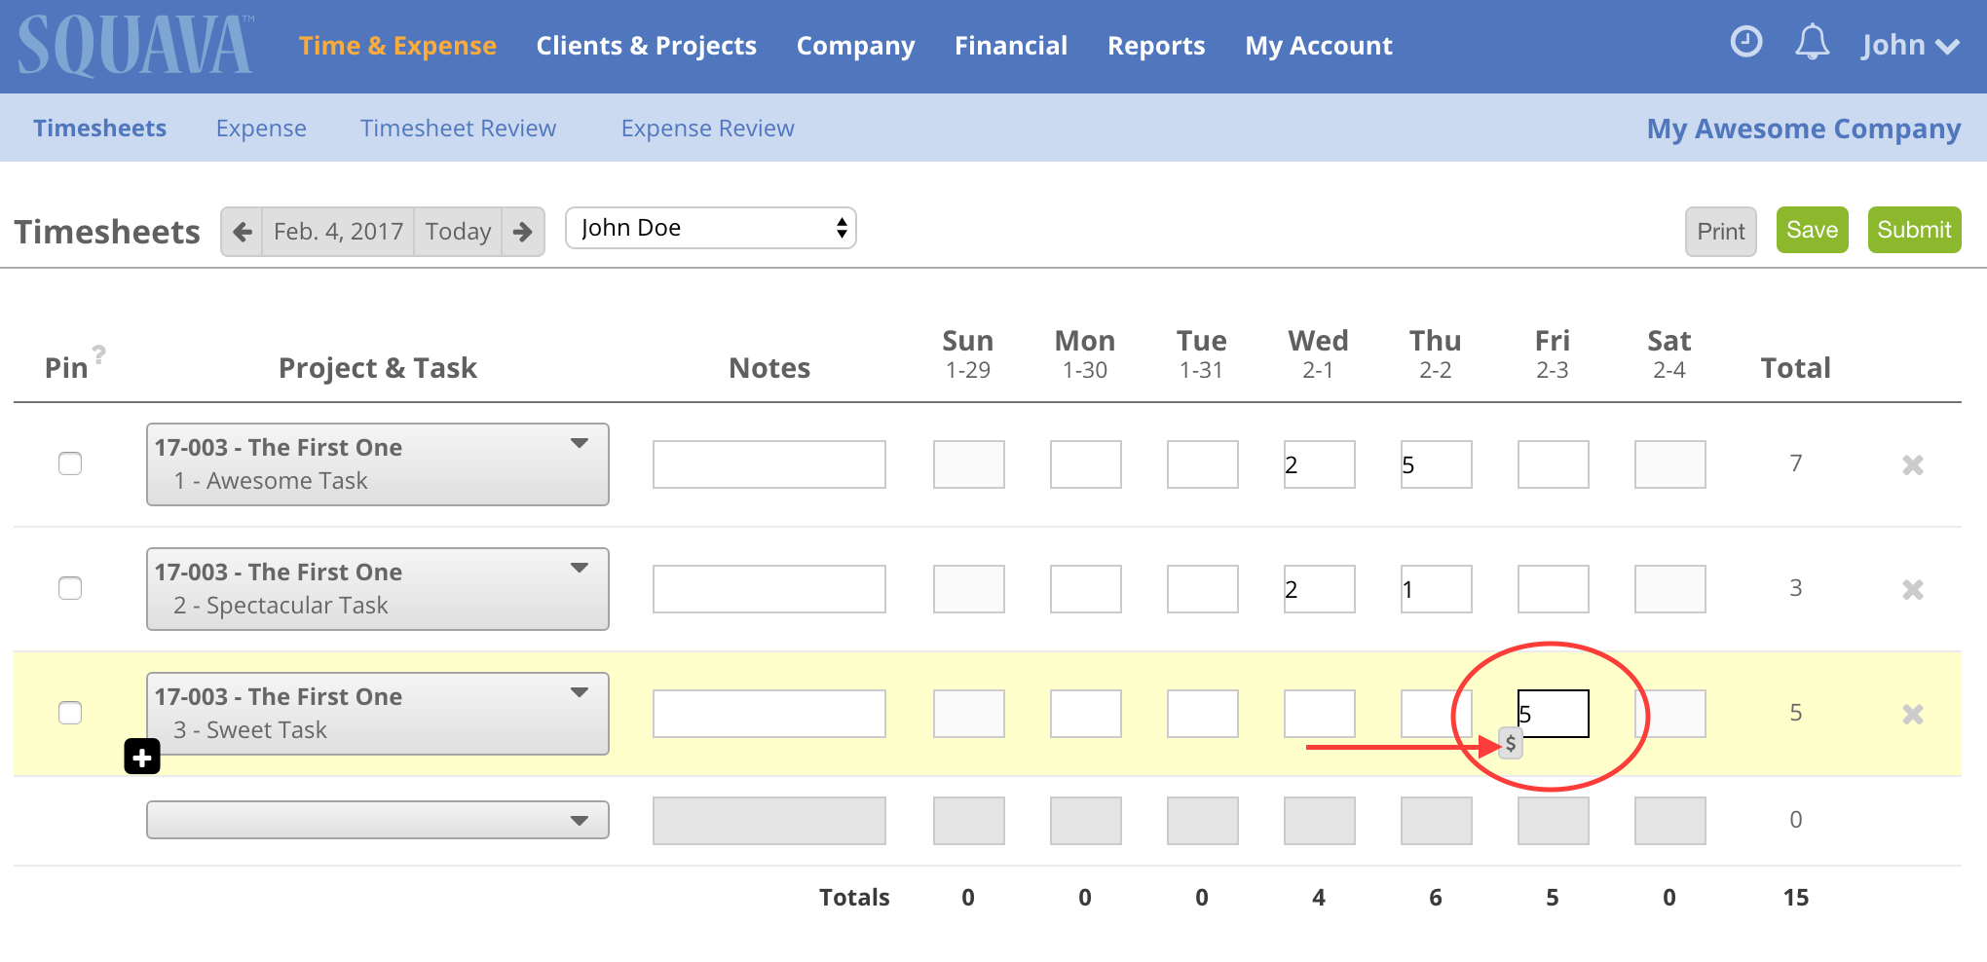
Task: Open the John Doe employee selector
Action: 710,227
